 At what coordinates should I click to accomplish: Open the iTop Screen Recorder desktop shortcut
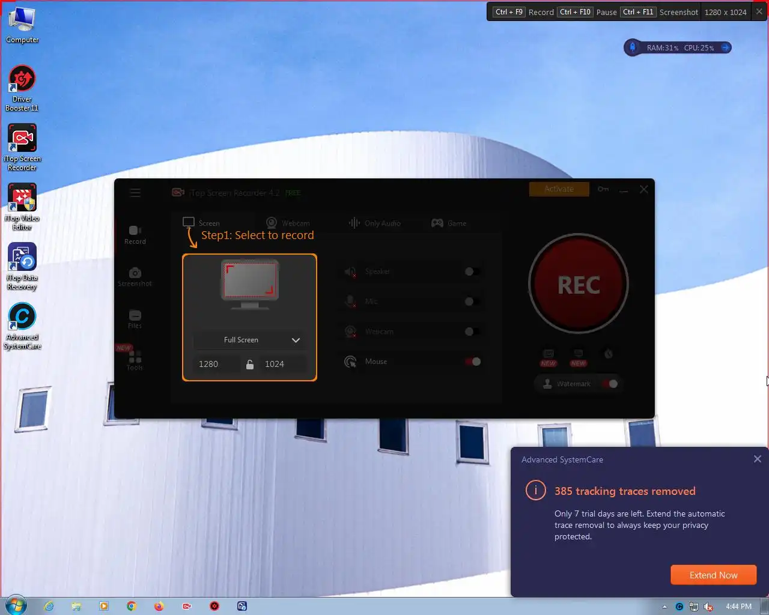(x=22, y=148)
